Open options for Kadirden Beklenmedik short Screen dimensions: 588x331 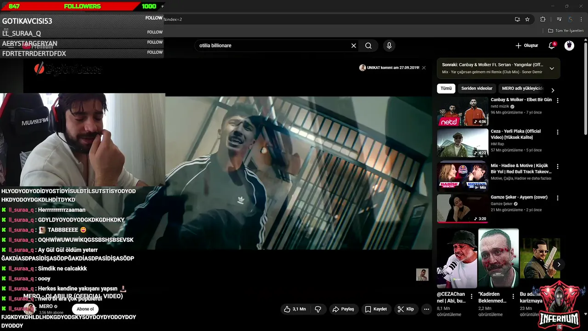(x=513, y=297)
